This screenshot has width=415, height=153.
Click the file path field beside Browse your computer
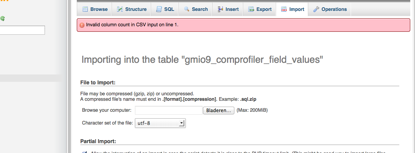point(169,110)
